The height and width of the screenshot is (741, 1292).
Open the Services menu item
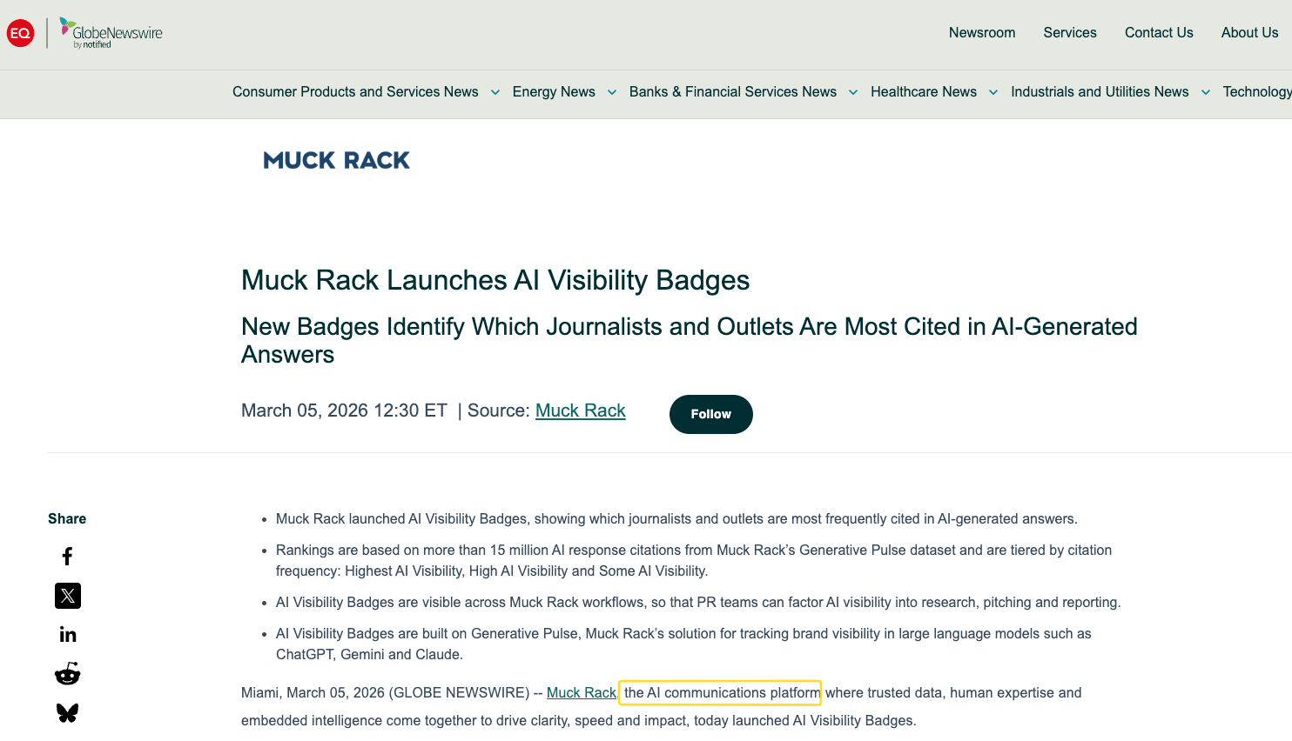tap(1070, 33)
